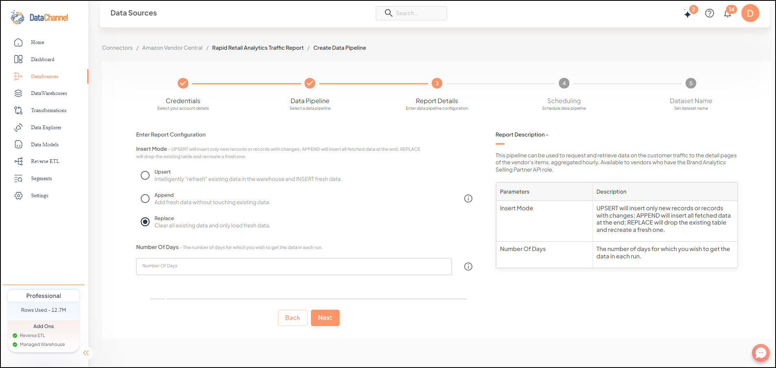776x368 pixels.
Task: Navigate to Data Explorer menu item
Action: click(46, 128)
